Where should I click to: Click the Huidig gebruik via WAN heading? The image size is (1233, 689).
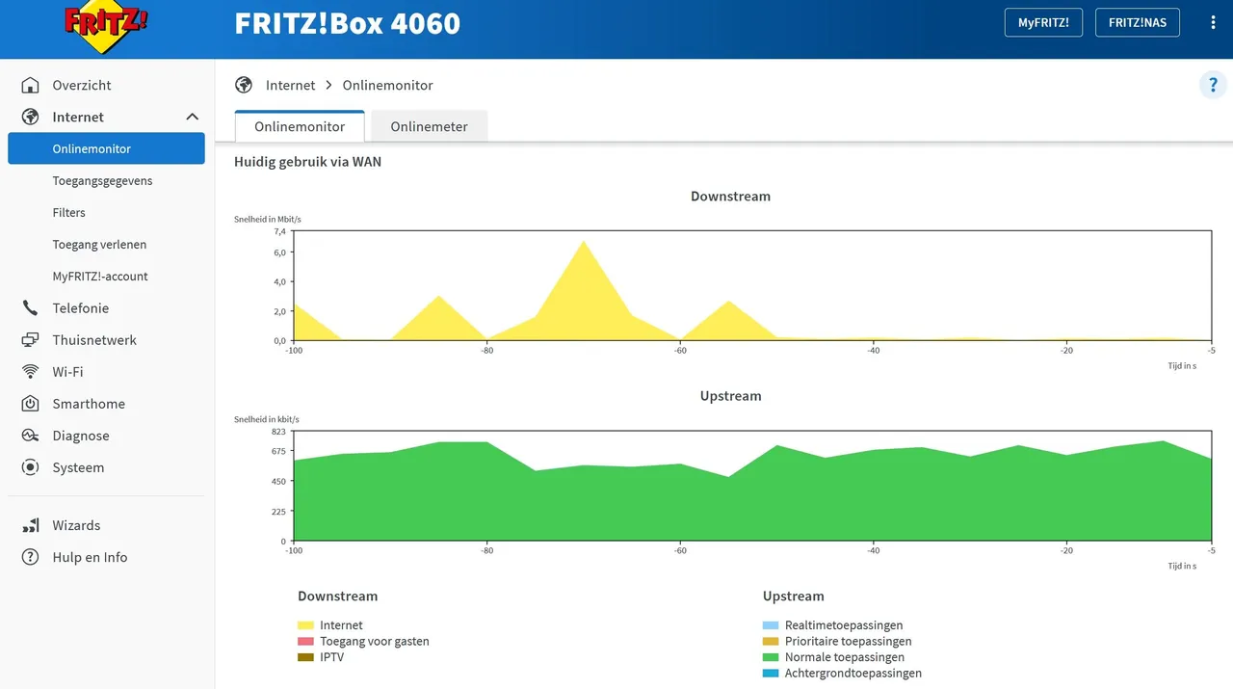[x=307, y=162]
